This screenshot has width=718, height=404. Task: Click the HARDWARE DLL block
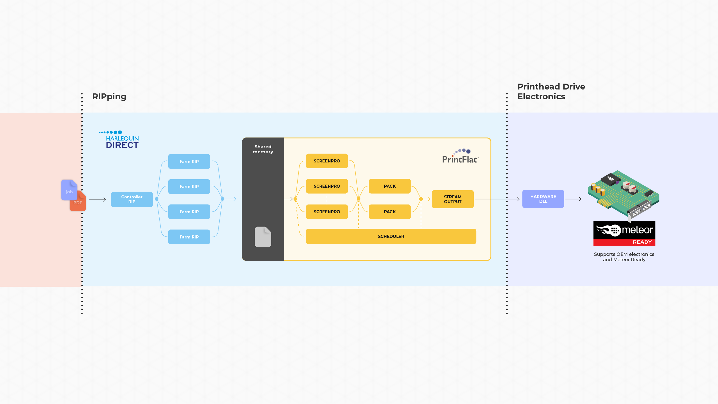[x=543, y=199]
